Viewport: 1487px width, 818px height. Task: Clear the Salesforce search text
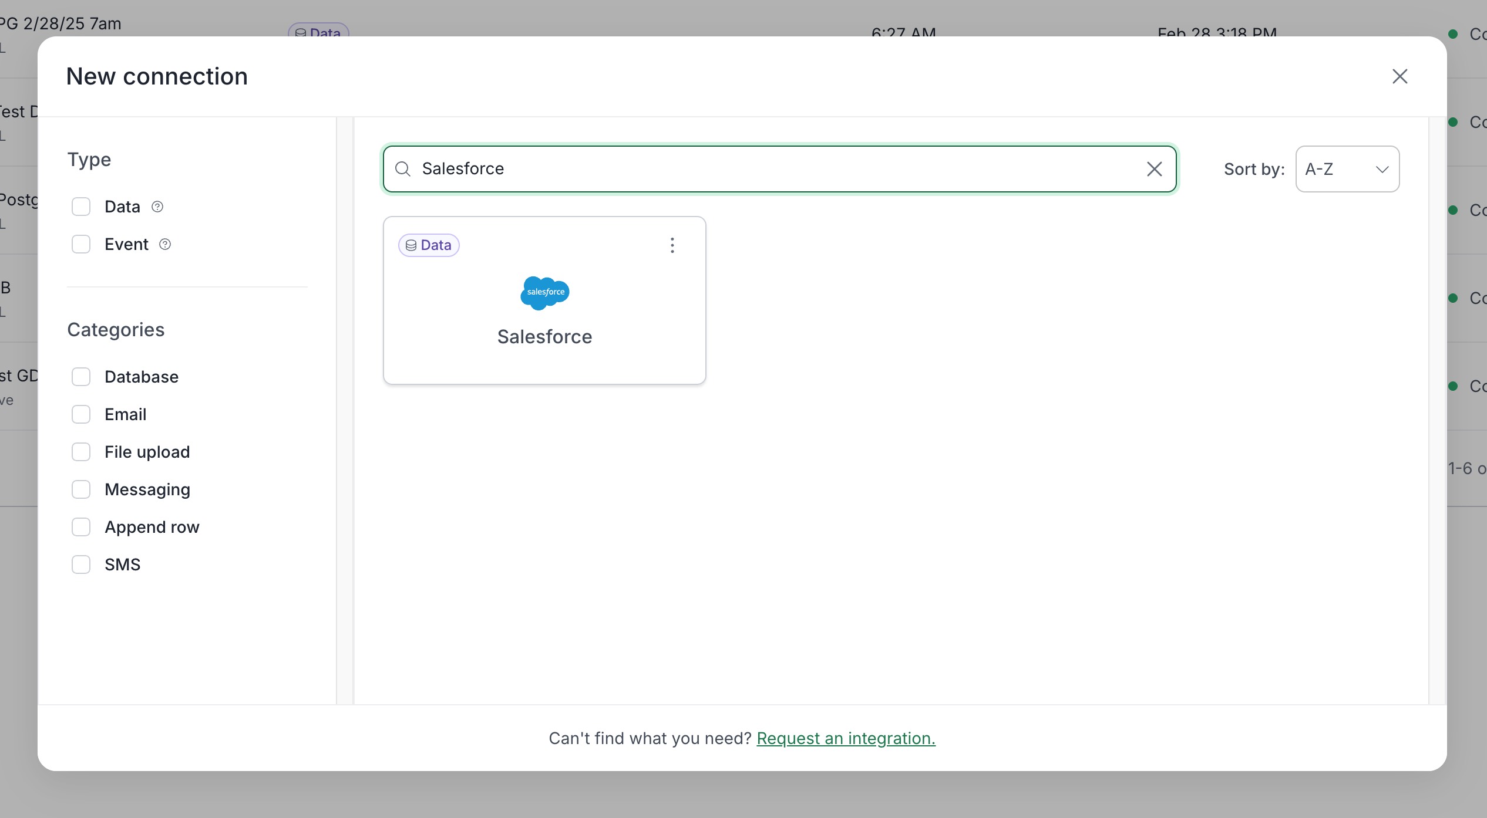pyautogui.click(x=1154, y=169)
